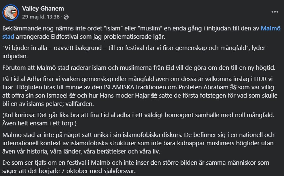Viewport: 284px width, 176px height.
Task: Click the paragraph starting "Malmö stad är inte"
Action: 139,143
